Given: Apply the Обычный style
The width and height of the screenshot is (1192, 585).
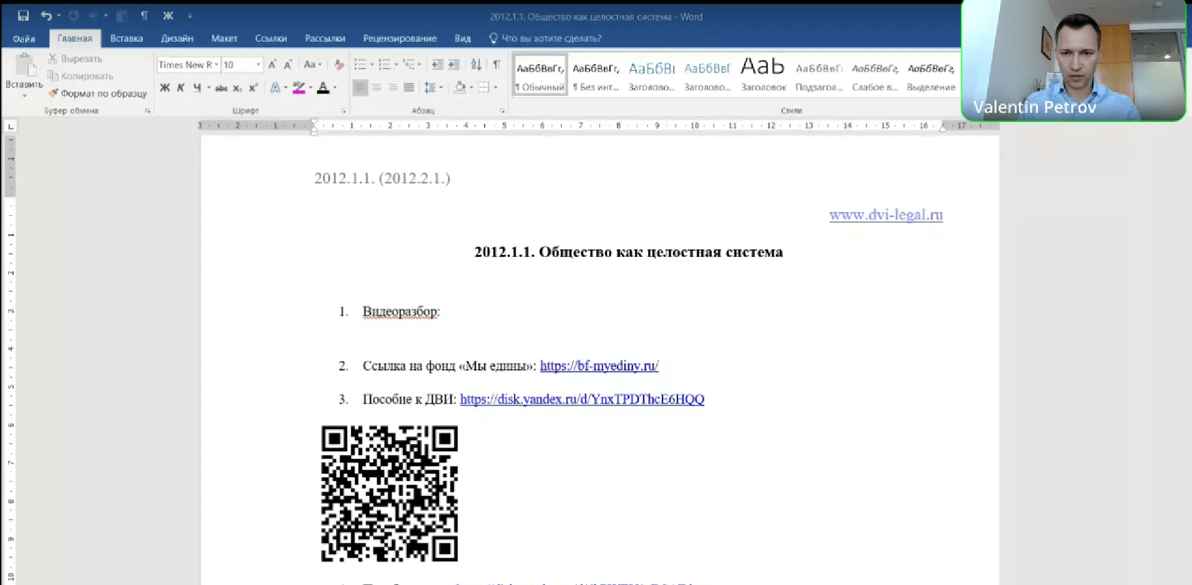Looking at the screenshot, I should tap(540, 76).
